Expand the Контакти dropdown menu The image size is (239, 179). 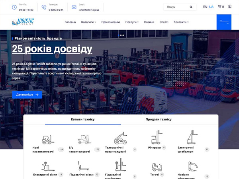[x=181, y=22]
